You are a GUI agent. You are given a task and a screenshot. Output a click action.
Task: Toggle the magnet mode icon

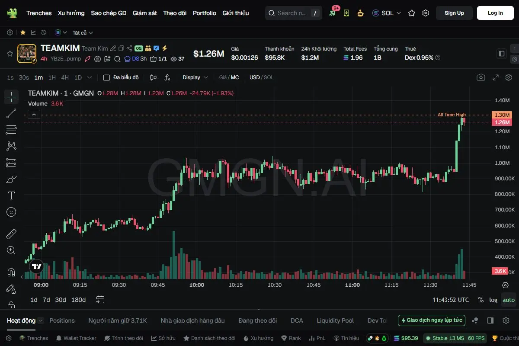point(11,272)
